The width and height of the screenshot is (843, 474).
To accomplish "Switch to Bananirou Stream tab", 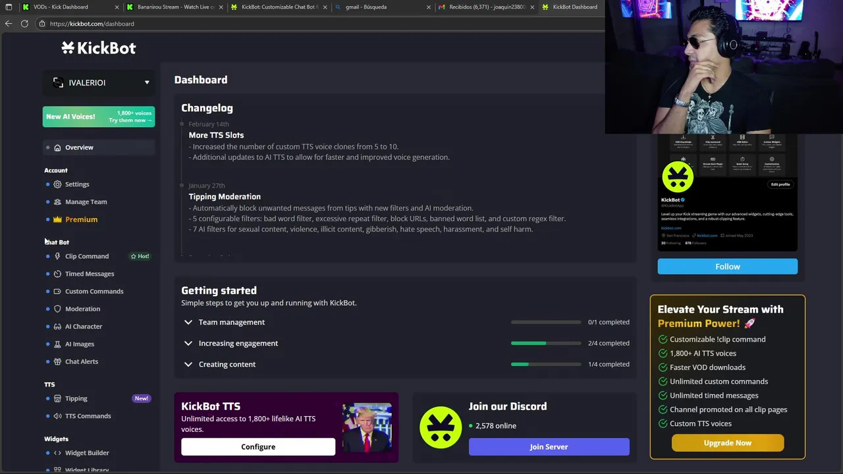I will coord(175,7).
